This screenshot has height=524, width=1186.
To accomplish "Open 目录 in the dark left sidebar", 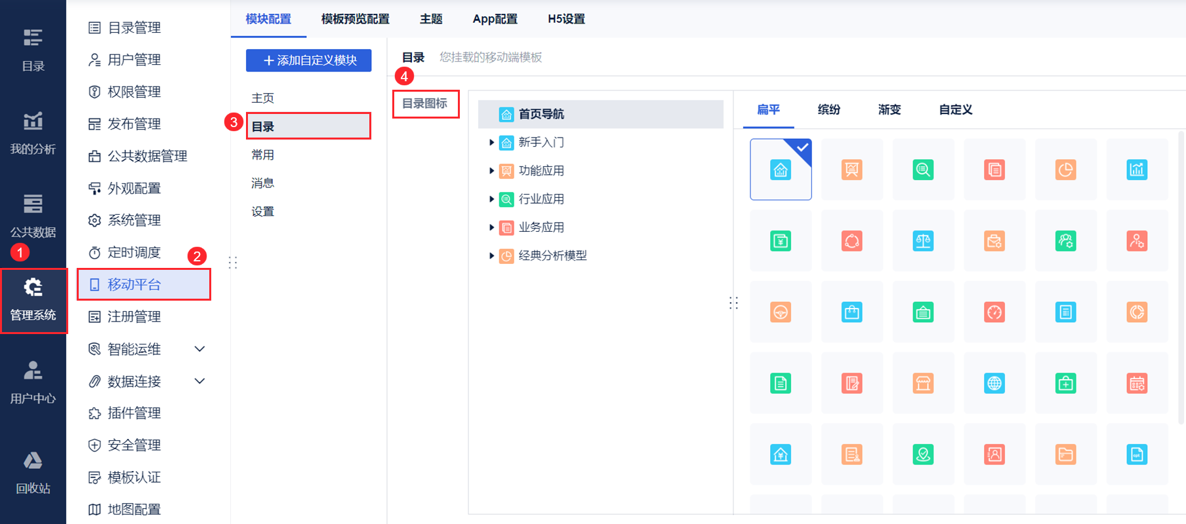I will (33, 49).
